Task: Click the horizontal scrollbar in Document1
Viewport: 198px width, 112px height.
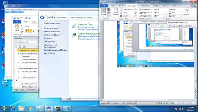Action: [x=136, y=100]
